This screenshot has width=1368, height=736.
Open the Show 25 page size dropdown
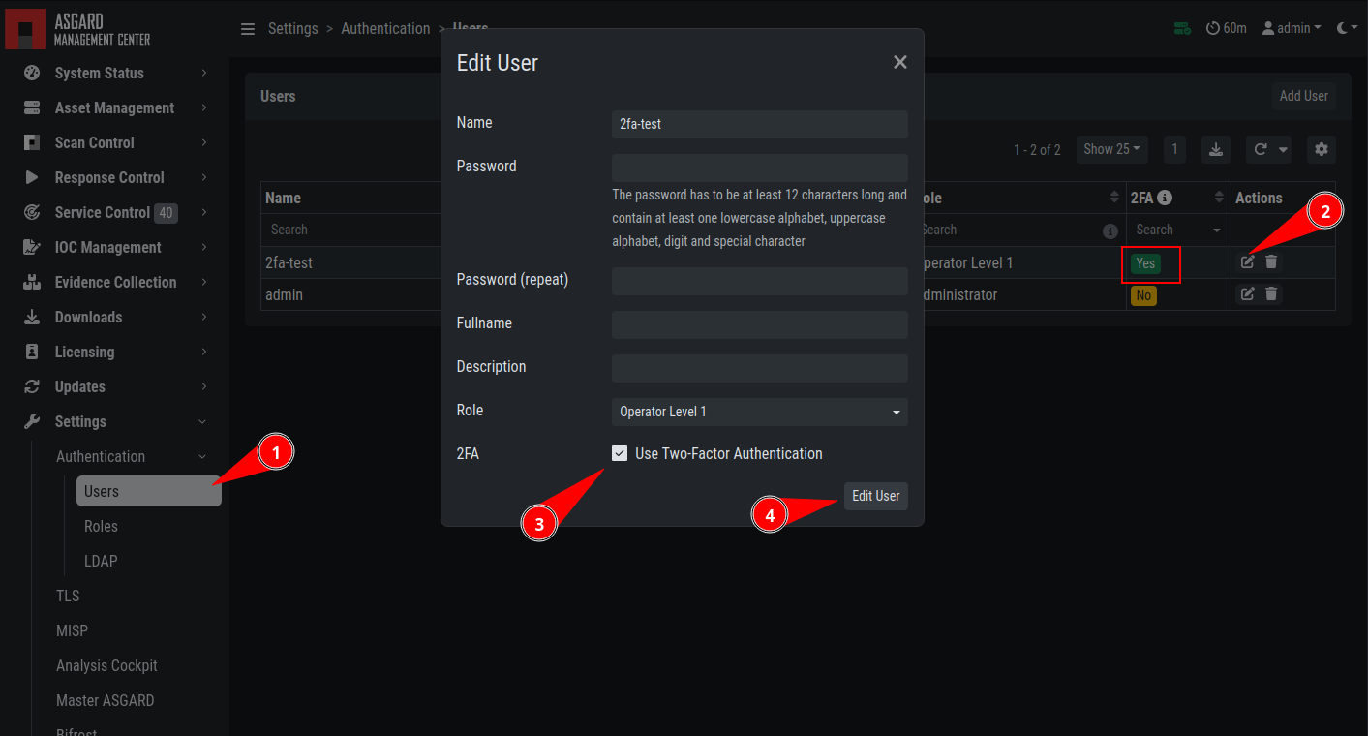[1111, 149]
